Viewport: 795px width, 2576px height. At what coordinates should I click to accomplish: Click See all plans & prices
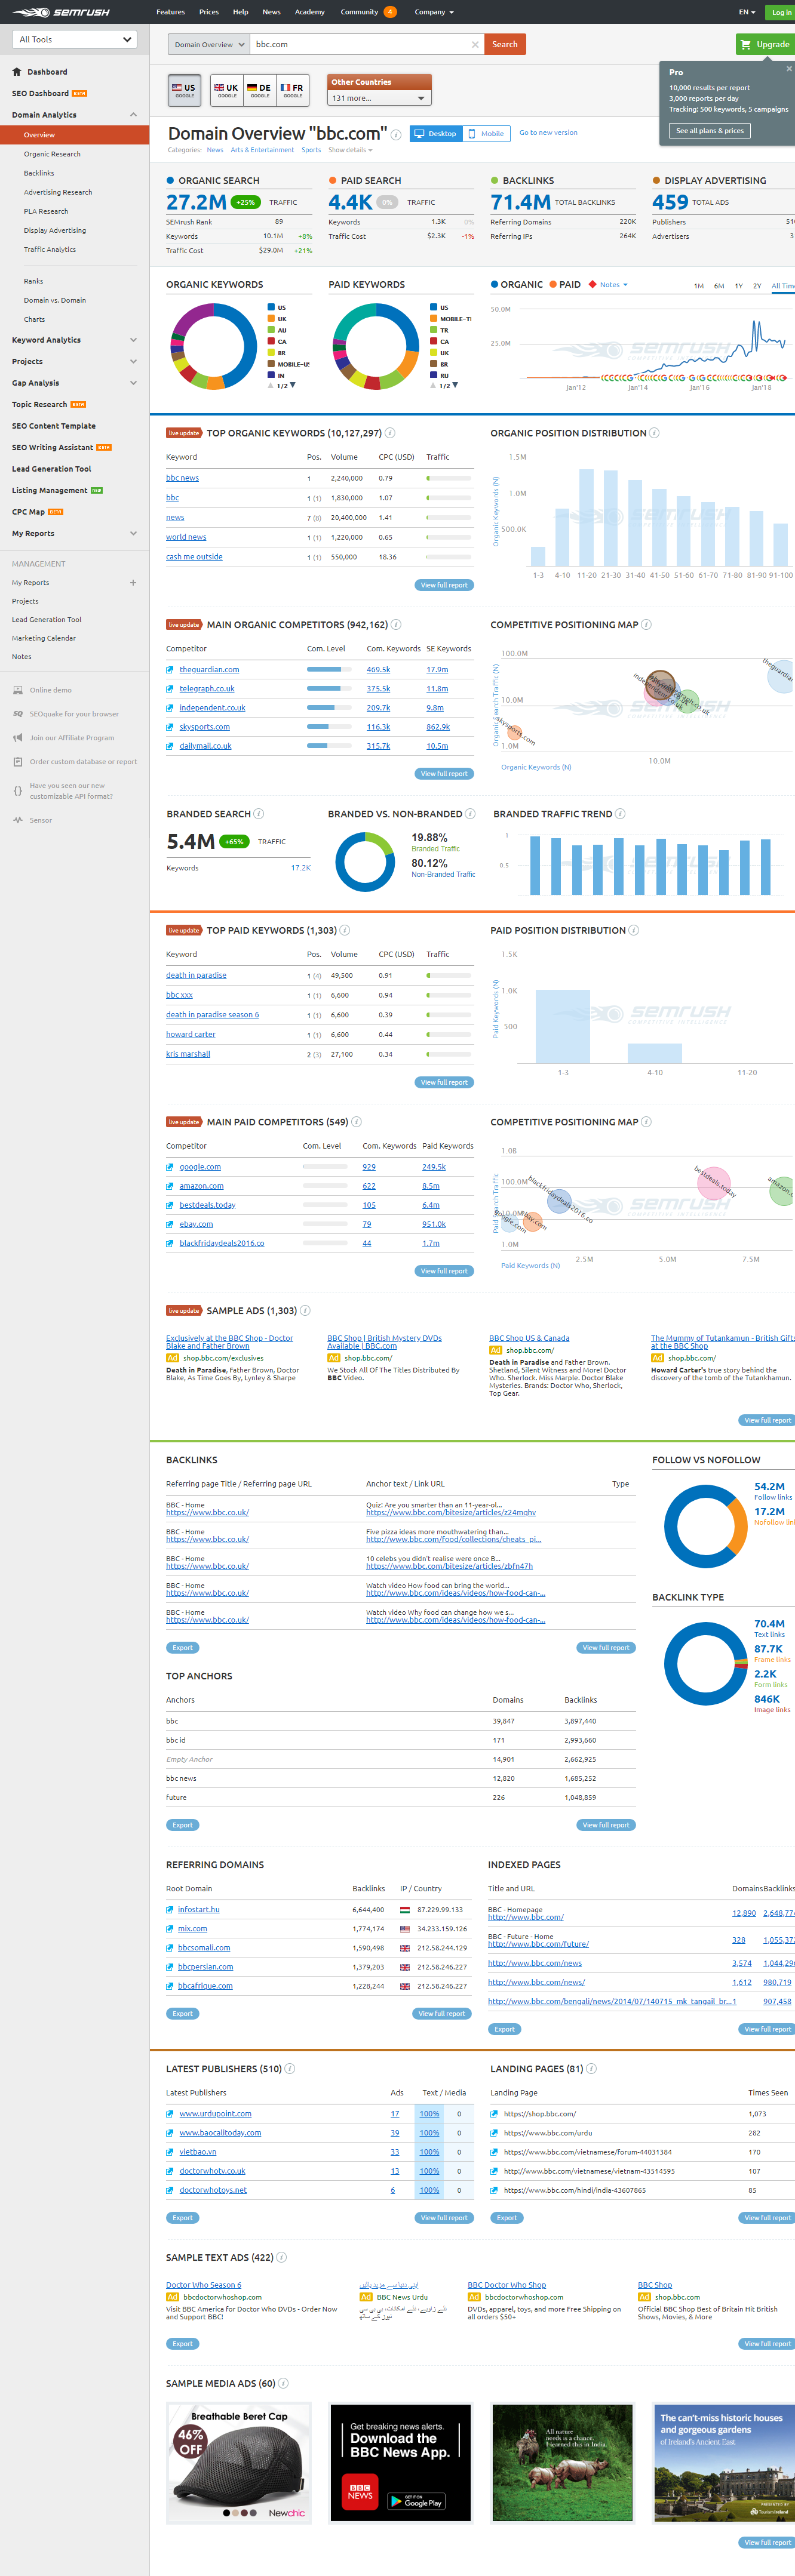(x=710, y=131)
